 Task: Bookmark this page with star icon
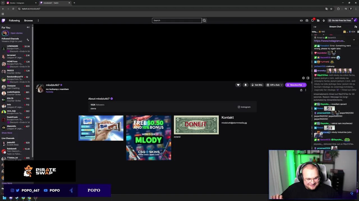(x=331, y=9)
